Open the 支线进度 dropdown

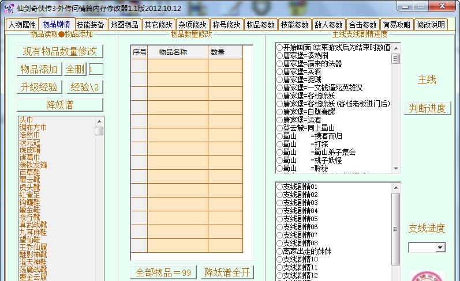(x=440, y=248)
